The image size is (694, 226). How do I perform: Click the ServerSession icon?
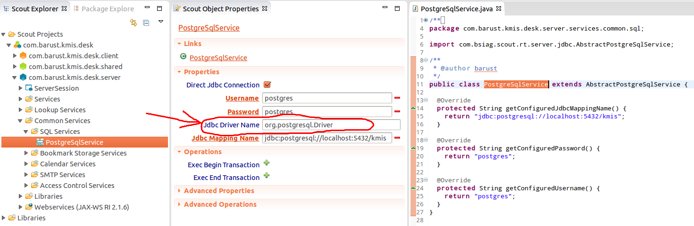[29, 88]
